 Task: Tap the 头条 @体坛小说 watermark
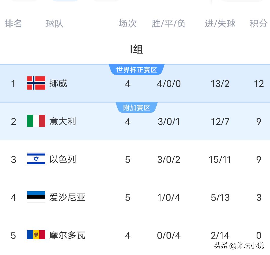point(239,245)
